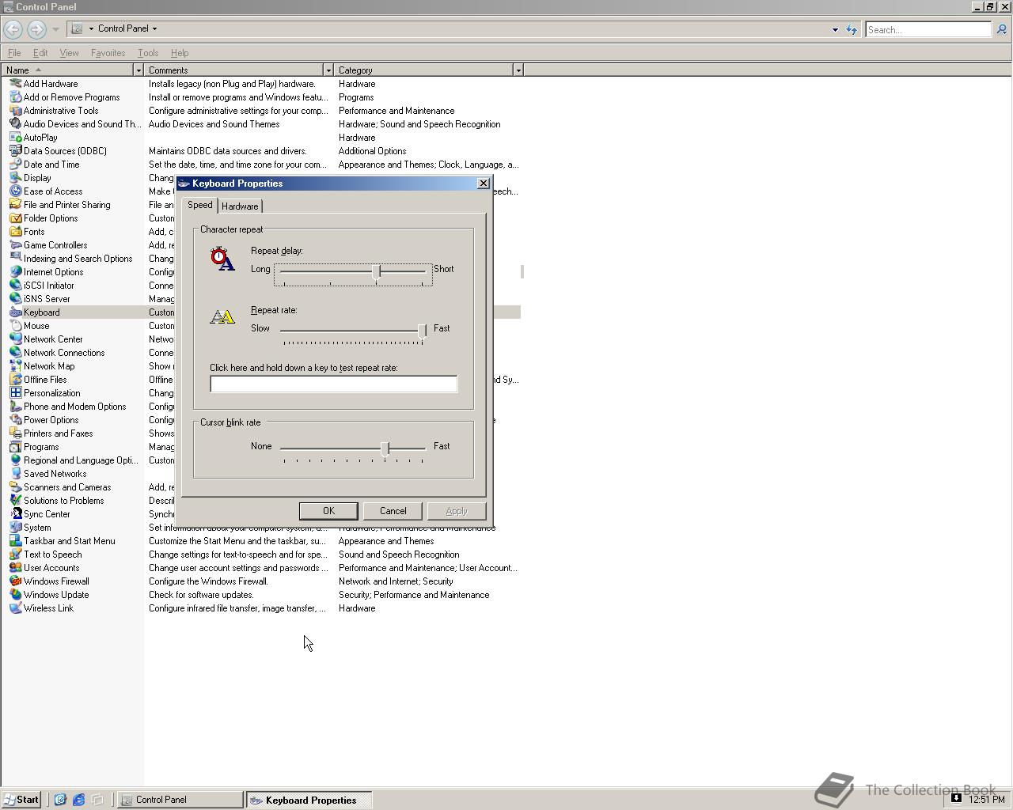Click the Back navigation arrow
1013x810 pixels.
[13, 29]
